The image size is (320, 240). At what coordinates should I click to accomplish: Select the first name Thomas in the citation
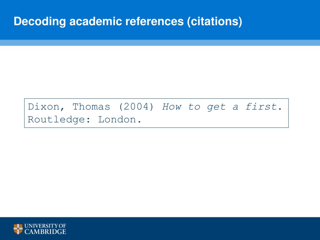(x=92, y=107)
